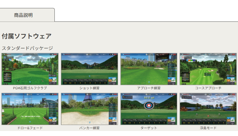The image size is (238, 136).
Task: Click the PGM石岡ゴルフクラブ caption
Action: [30, 88]
